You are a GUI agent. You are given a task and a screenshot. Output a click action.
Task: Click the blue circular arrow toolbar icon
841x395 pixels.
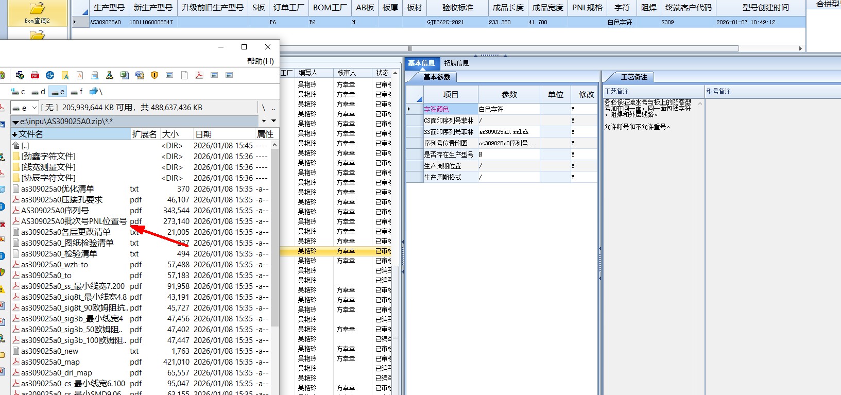click(50, 75)
